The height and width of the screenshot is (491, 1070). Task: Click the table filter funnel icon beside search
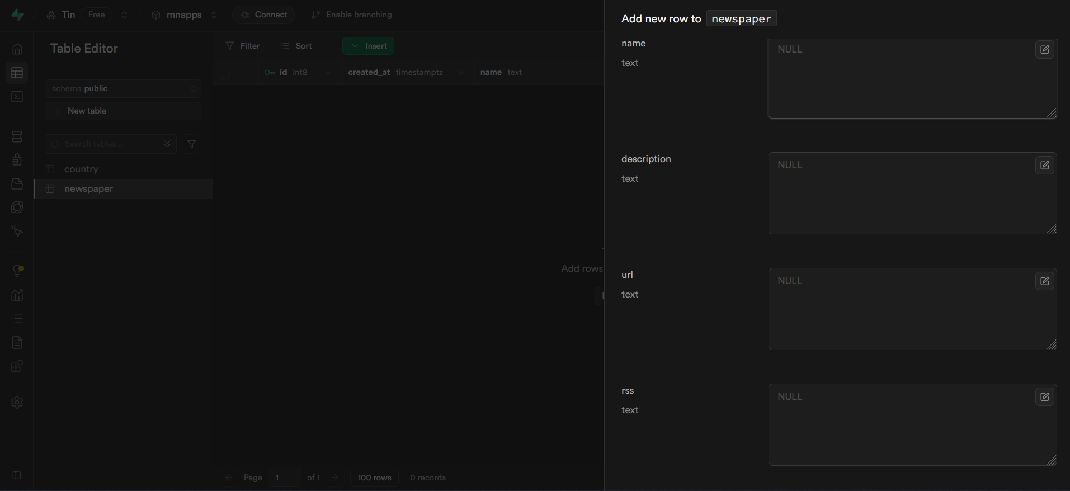(191, 144)
